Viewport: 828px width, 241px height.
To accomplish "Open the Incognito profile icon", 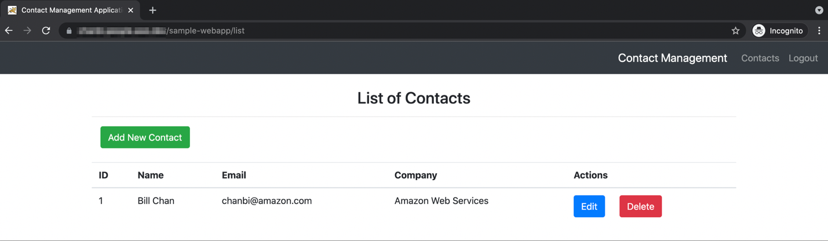I will coord(758,31).
